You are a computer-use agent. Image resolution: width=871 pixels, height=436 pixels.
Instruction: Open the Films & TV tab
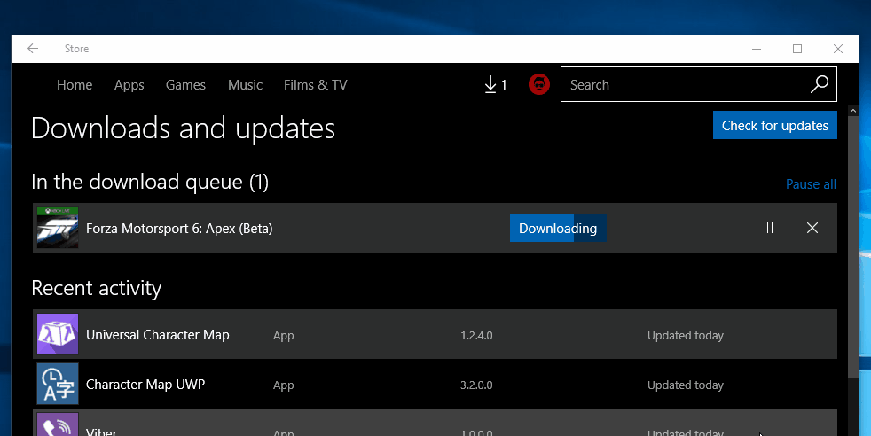tap(316, 85)
